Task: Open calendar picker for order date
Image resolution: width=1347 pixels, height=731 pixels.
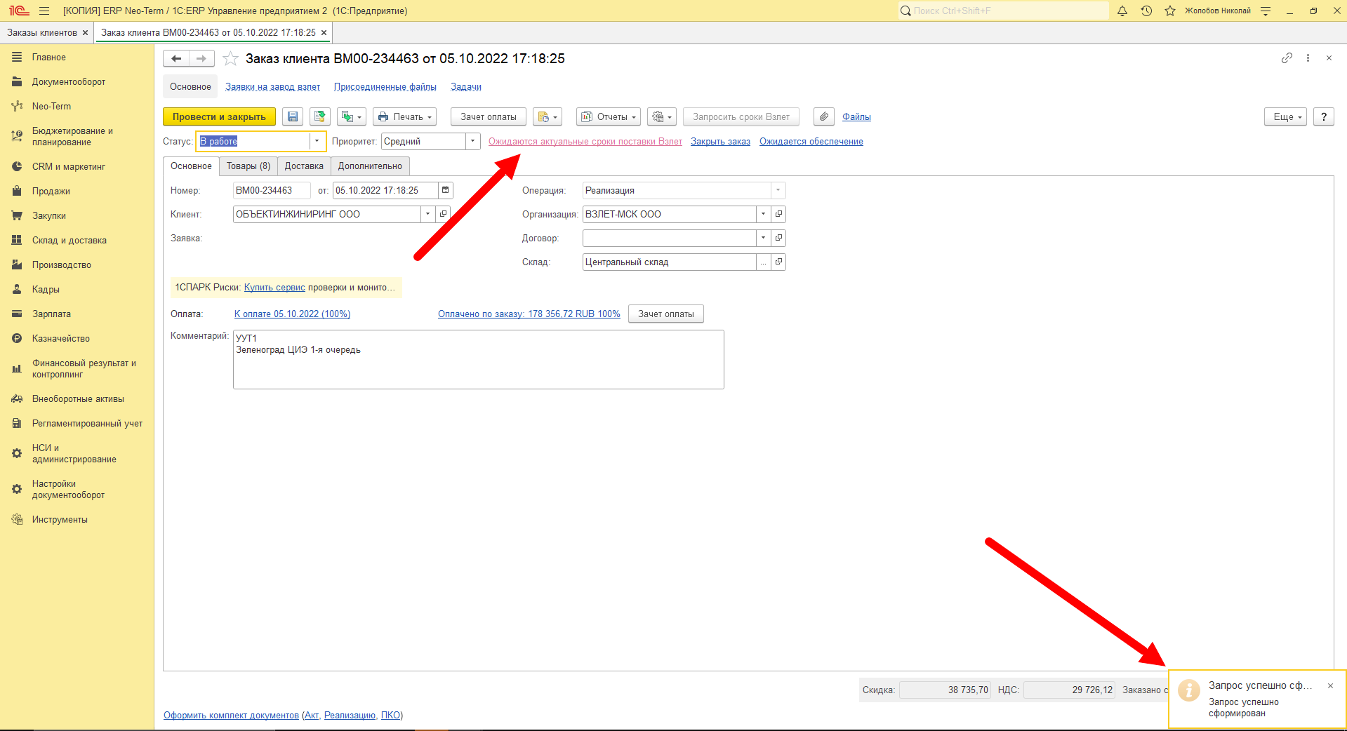Action: 445,190
